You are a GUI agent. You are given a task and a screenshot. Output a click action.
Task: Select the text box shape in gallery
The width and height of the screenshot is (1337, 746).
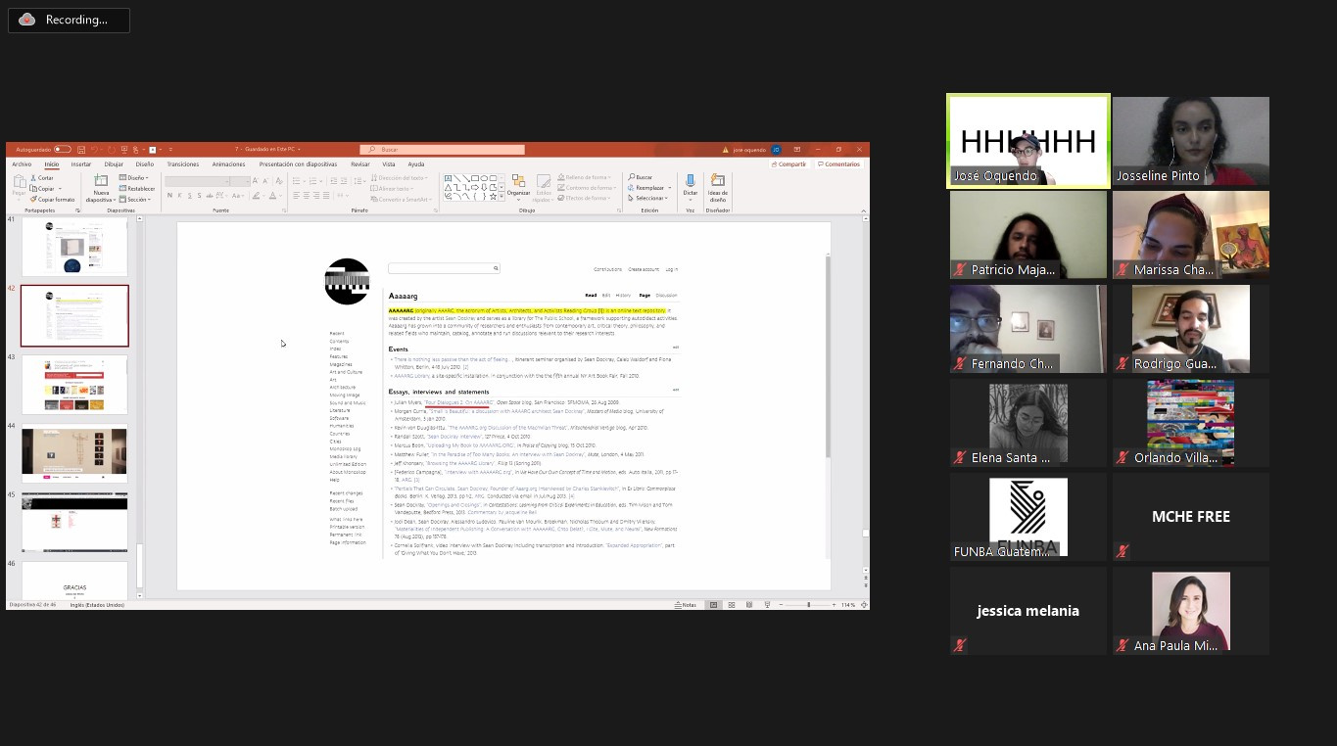(x=448, y=178)
